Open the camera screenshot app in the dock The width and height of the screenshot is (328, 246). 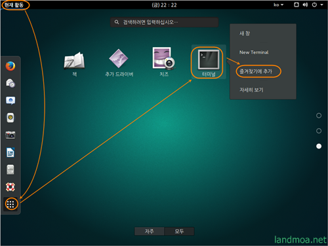pos(10,135)
